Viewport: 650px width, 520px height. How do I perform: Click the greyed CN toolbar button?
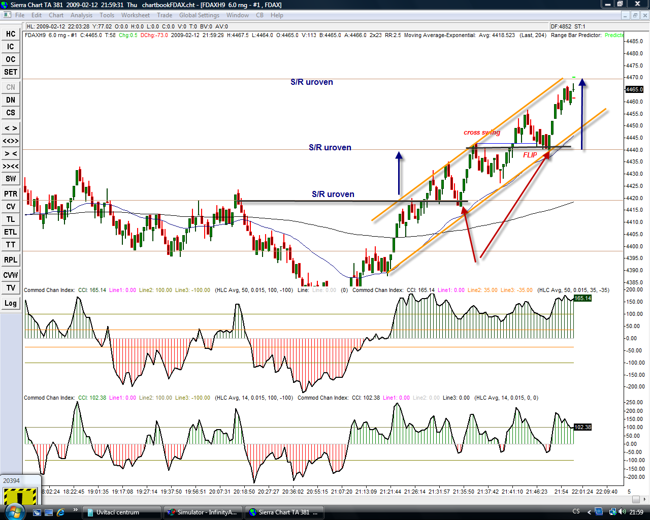(11, 87)
